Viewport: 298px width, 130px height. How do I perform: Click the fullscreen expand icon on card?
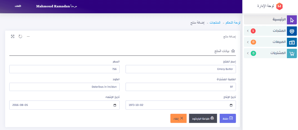click(x=13, y=36)
